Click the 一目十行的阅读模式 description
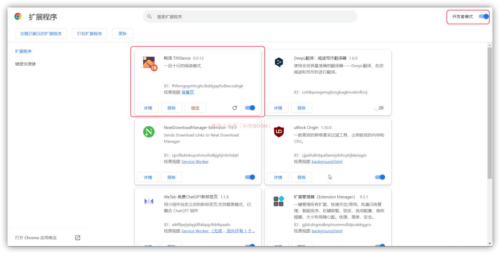500x254 pixels. (182, 66)
